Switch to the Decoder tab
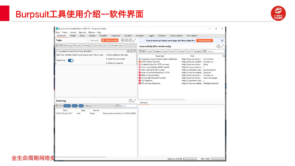The width and height of the screenshot is (295, 166). click(x=128, y=36)
